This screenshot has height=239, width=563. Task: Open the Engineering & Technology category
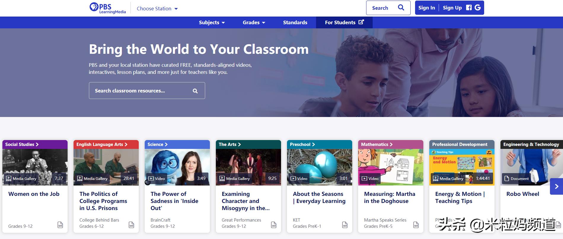point(531,144)
